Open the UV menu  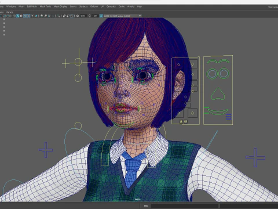(102, 6)
